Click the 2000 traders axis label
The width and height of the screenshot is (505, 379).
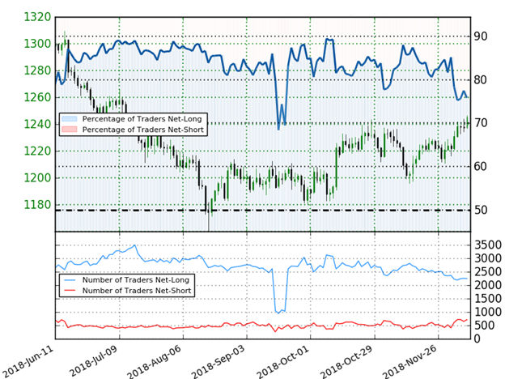click(488, 285)
